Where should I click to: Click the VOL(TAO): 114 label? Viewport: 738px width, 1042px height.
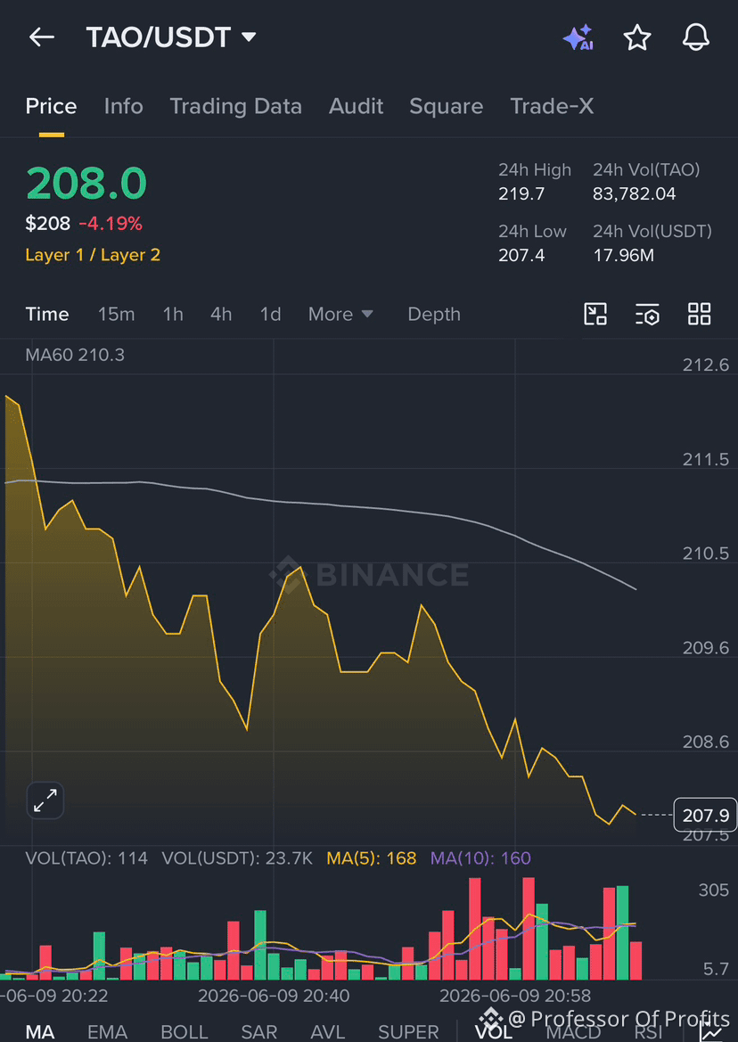point(86,858)
